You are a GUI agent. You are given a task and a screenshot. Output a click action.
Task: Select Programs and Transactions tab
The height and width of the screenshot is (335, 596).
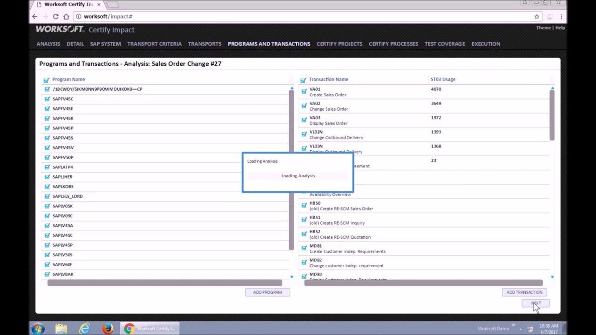[x=269, y=44]
